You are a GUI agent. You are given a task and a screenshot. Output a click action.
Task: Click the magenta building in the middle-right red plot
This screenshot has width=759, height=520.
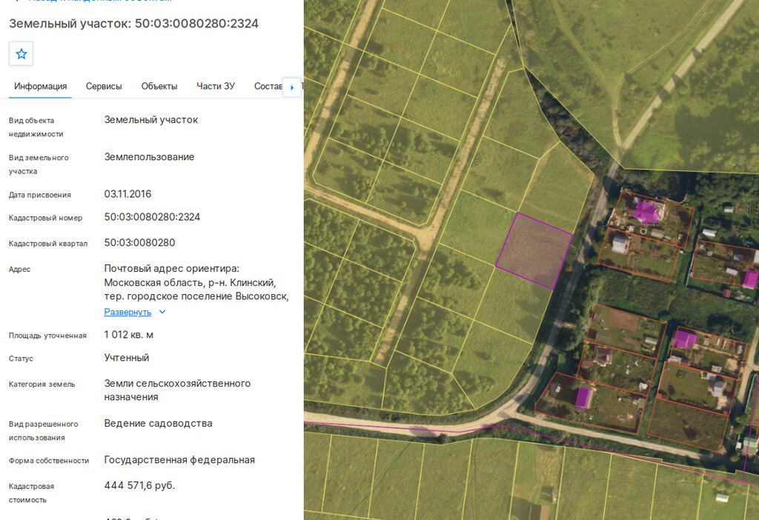click(684, 339)
